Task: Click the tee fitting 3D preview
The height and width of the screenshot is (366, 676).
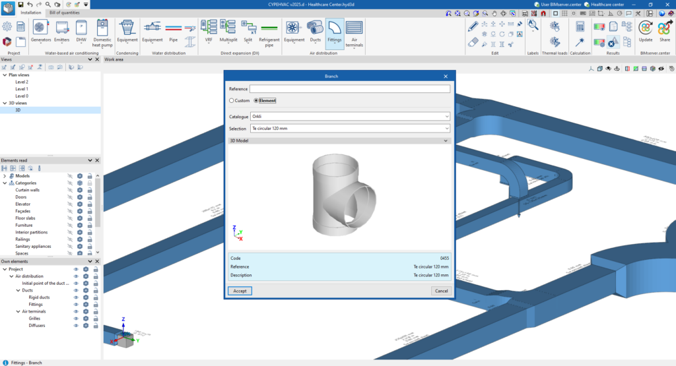Action: click(x=344, y=195)
